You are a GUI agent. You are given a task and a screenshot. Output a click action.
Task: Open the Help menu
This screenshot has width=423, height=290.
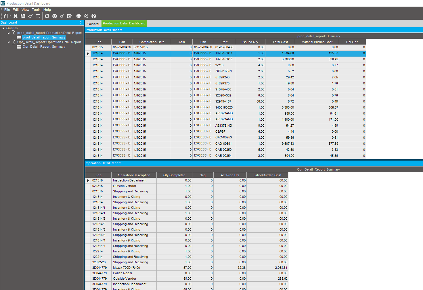pos(47,10)
